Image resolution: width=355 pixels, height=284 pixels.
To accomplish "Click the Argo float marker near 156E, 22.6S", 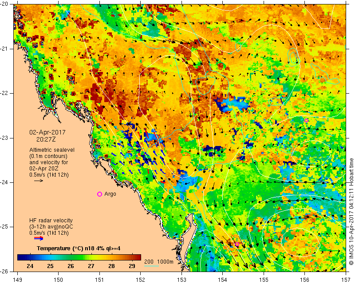I will pos(306,121).
